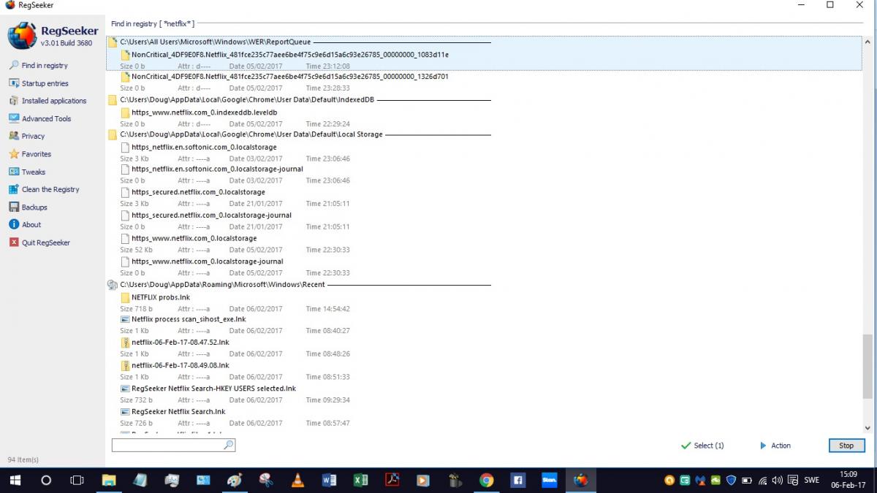
Task: Click the Chrome IndexedDB folder group header
Action: [x=247, y=99]
